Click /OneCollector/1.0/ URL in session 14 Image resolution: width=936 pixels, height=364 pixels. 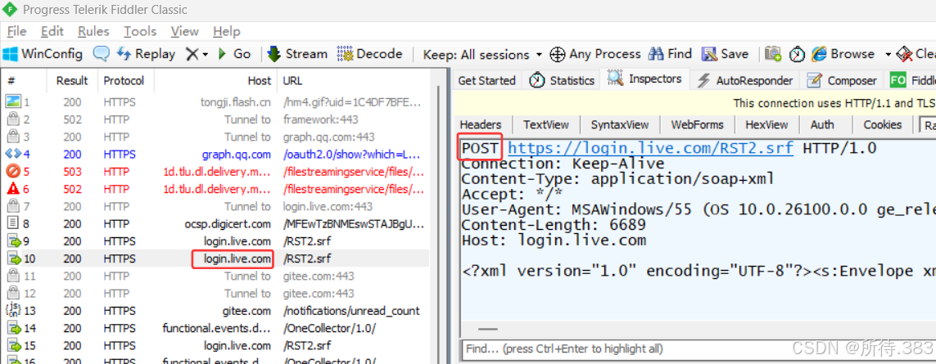click(329, 328)
